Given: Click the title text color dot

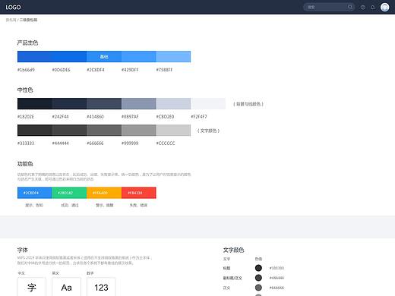Looking at the screenshot, I should (x=258, y=268).
